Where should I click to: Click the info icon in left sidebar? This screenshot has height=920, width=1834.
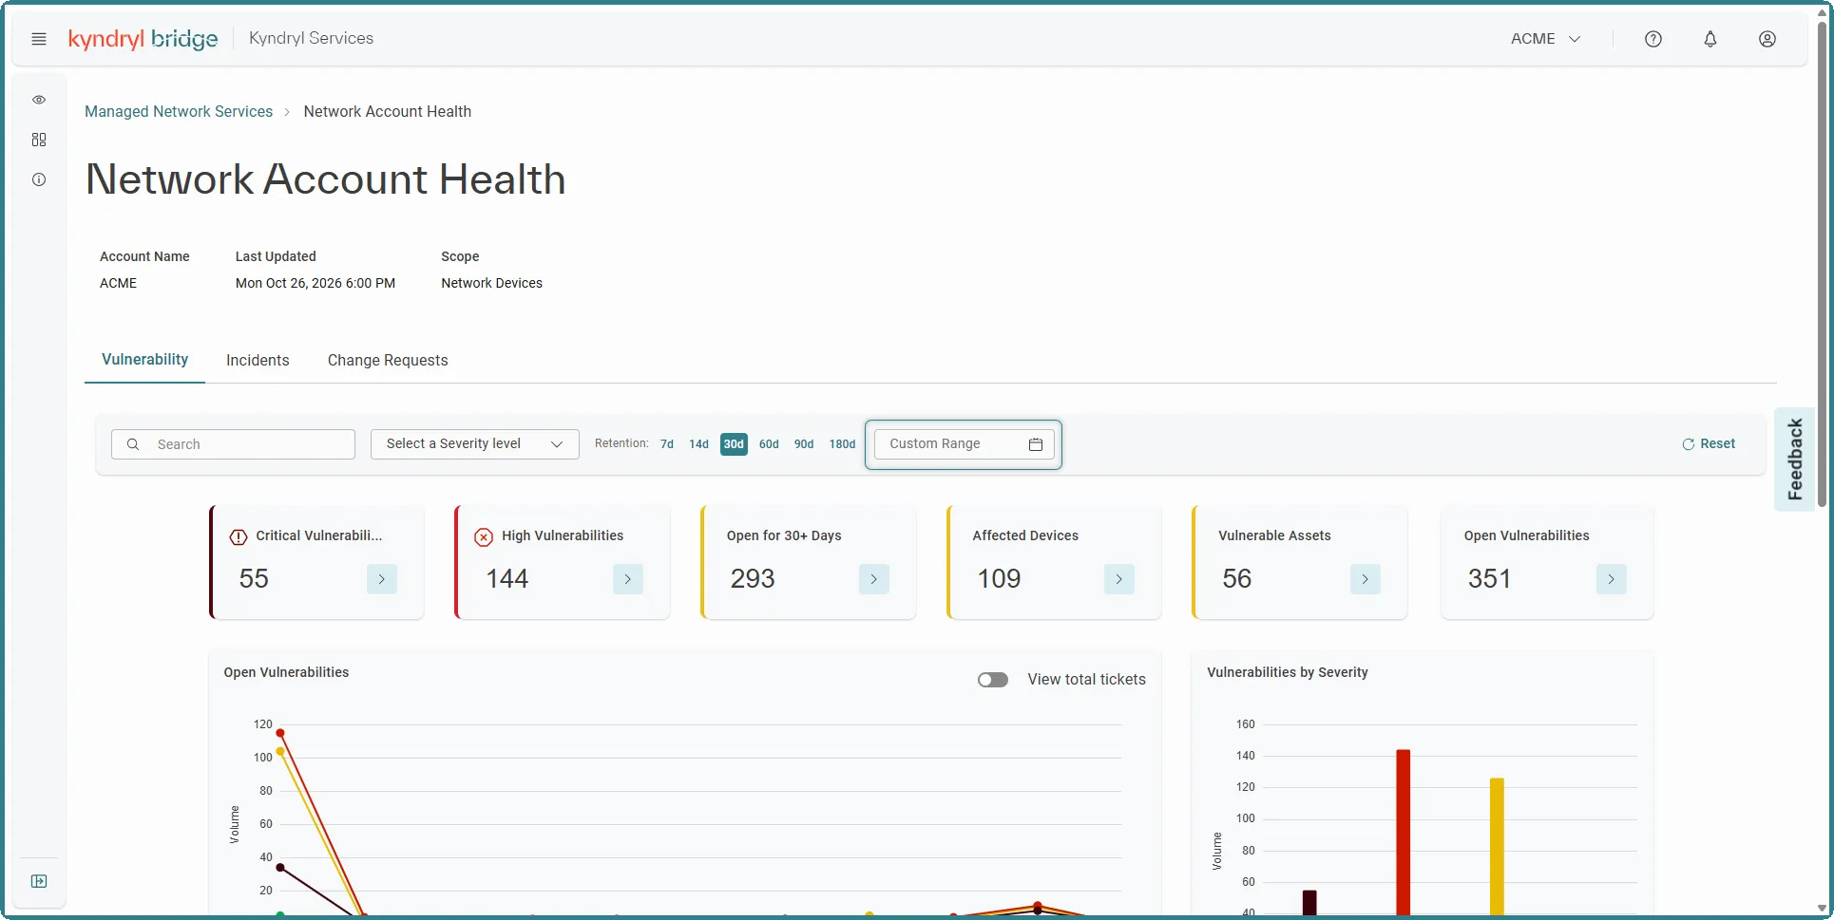pyautogui.click(x=39, y=179)
